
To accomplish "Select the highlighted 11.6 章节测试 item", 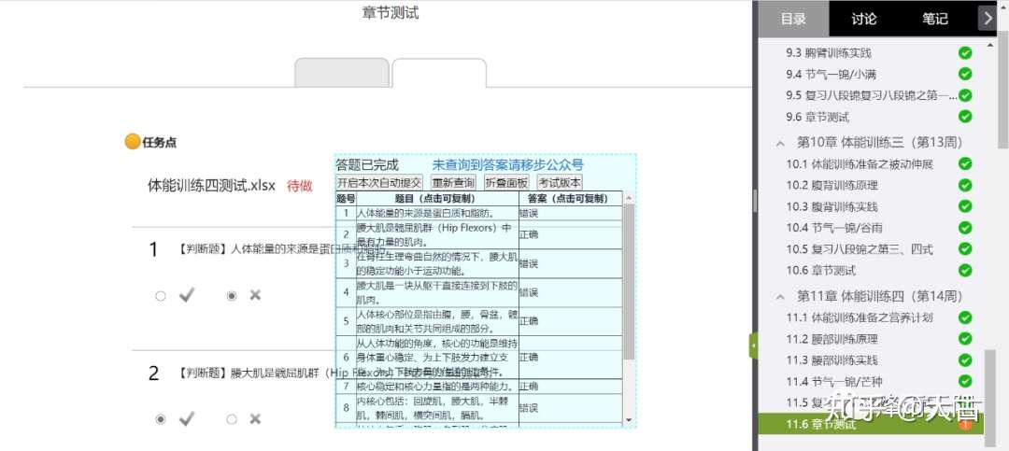I will 872,423.
